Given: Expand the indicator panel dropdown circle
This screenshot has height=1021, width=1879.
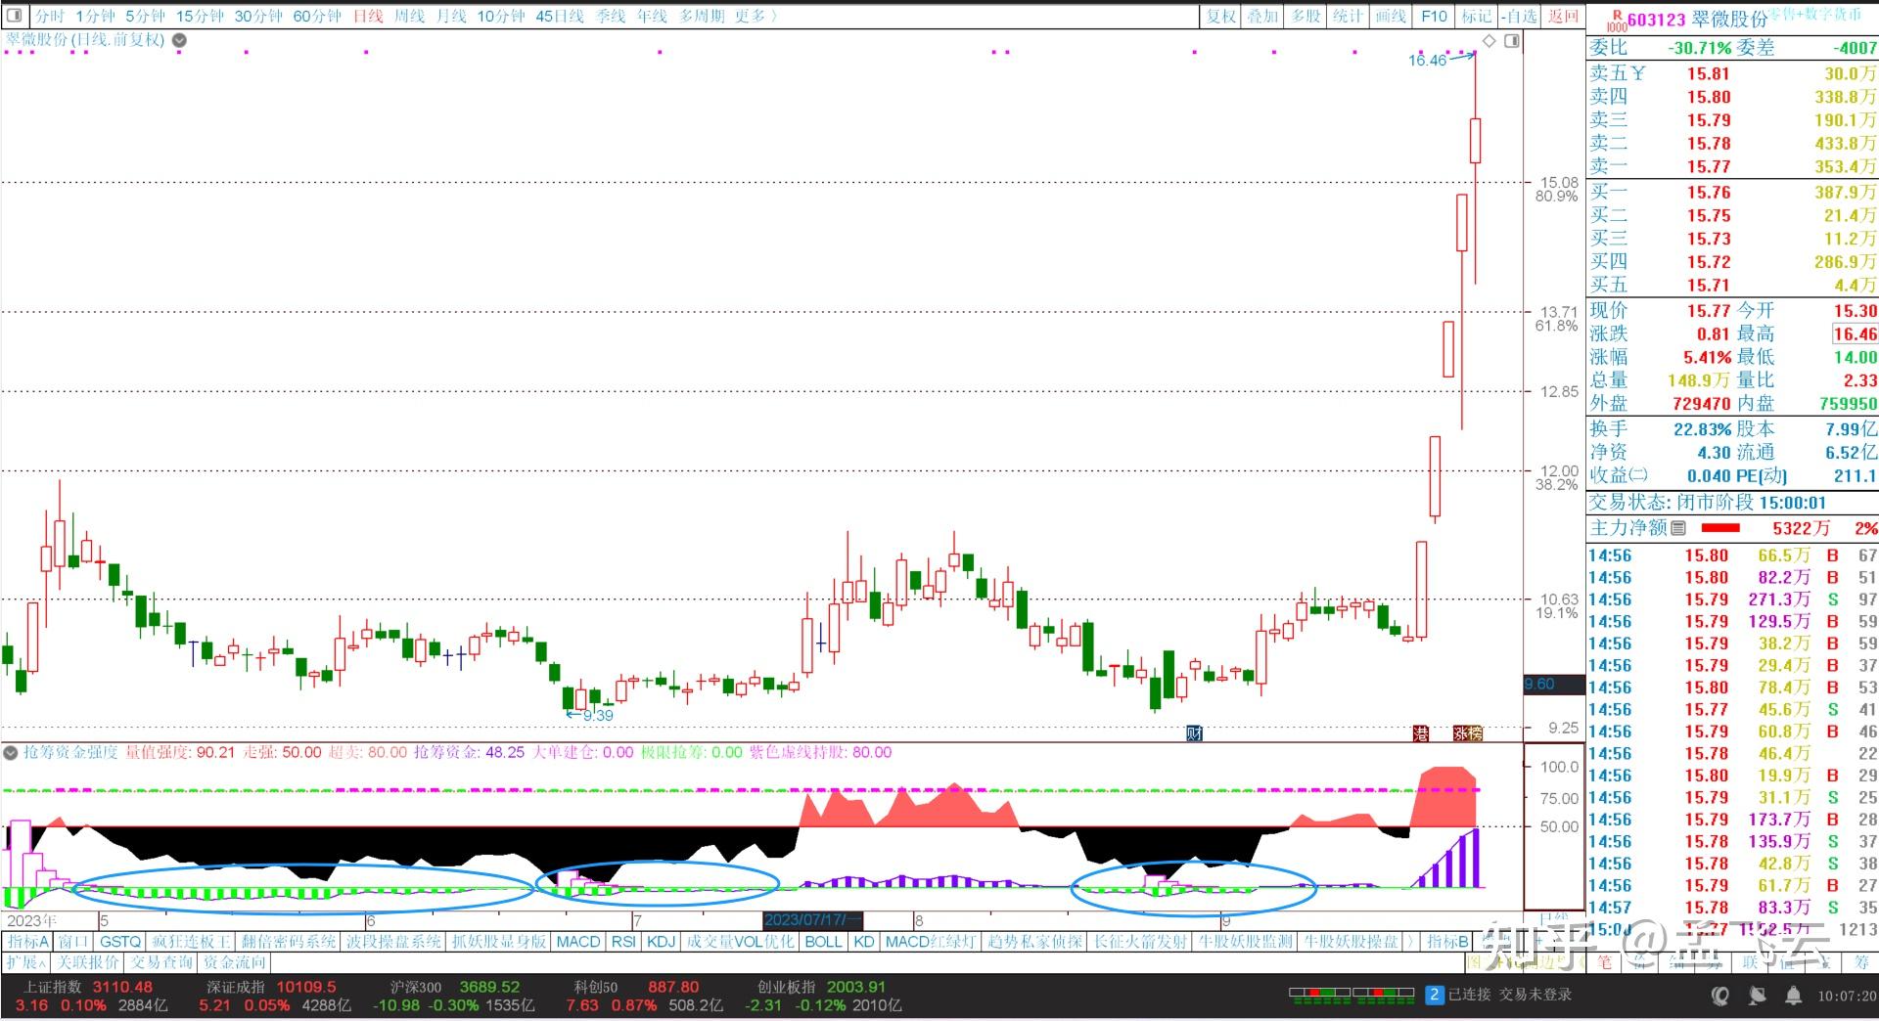Looking at the screenshot, I should click(11, 752).
